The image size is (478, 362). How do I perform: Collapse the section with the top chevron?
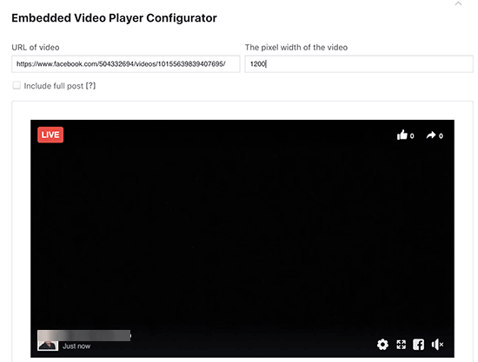pyautogui.click(x=458, y=3)
